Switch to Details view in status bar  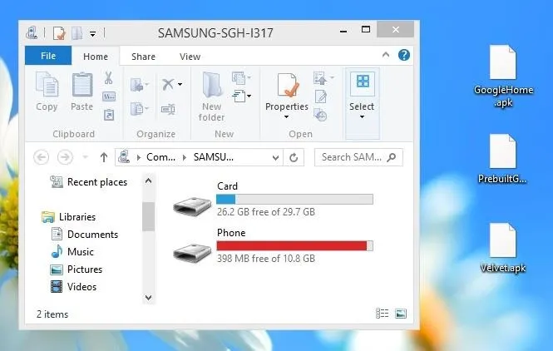point(382,314)
